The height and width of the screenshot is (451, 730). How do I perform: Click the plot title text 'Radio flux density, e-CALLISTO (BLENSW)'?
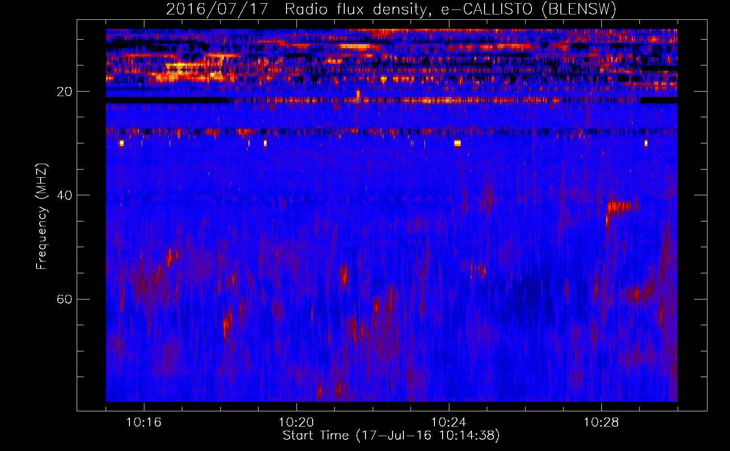coord(450,9)
